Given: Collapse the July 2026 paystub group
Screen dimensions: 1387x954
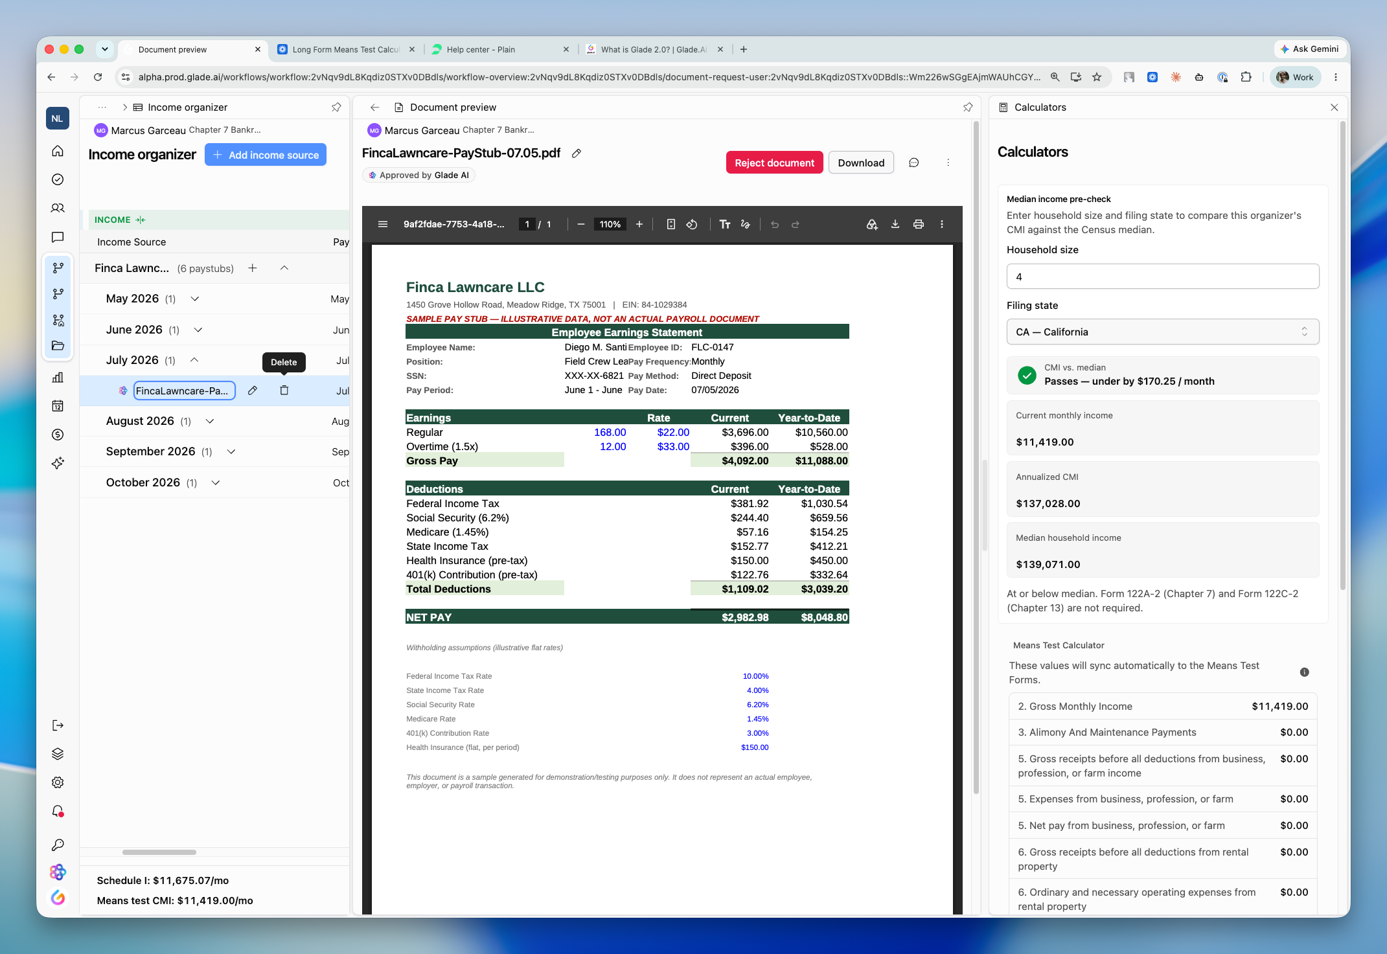Looking at the screenshot, I should coord(194,360).
